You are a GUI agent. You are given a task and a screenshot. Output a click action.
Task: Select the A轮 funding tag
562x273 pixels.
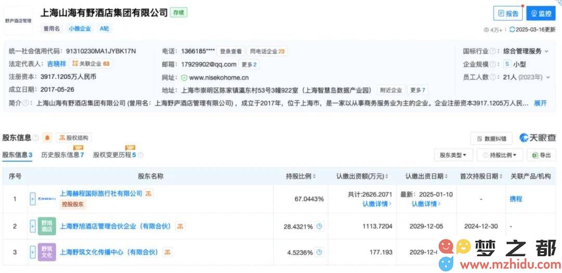104,29
